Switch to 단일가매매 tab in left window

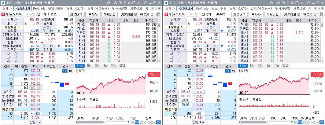(55, 8)
